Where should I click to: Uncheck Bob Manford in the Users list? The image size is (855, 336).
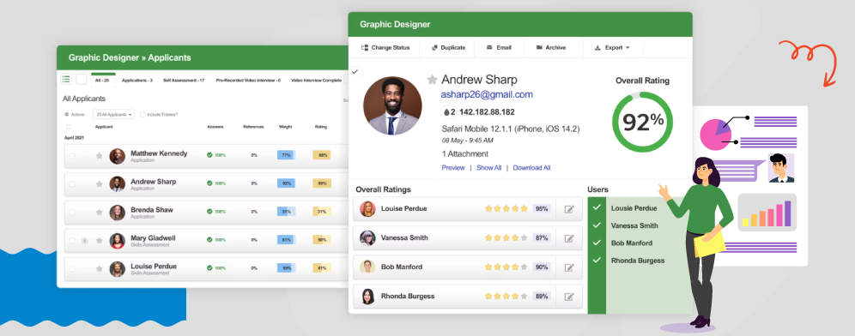click(597, 243)
